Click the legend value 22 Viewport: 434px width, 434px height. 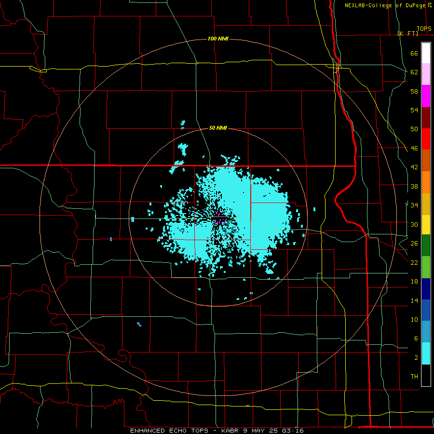[414, 262]
